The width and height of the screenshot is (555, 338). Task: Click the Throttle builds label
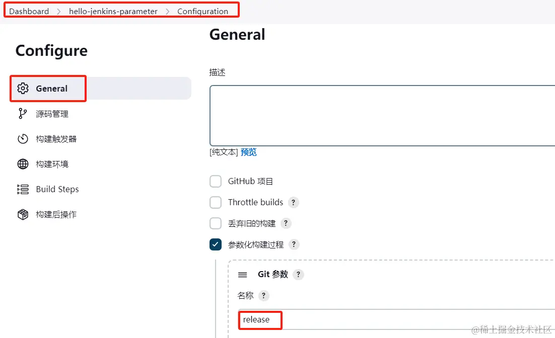[255, 202]
